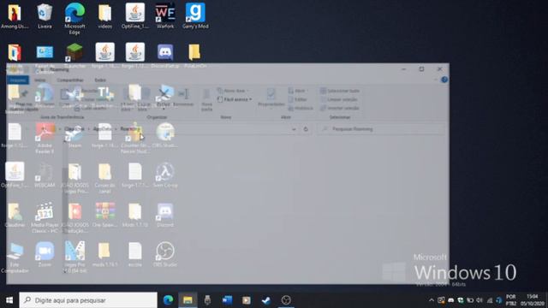
Task: Open the Among Us desktop shortcut
Action: coord(15,16)
